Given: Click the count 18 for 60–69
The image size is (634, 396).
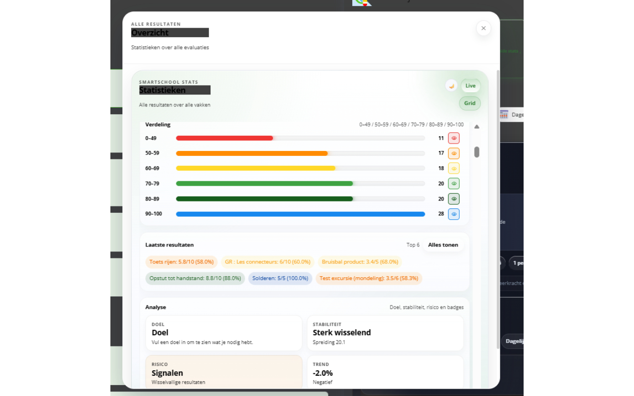Looking at the screenshot, I should (x=441, y=168).
